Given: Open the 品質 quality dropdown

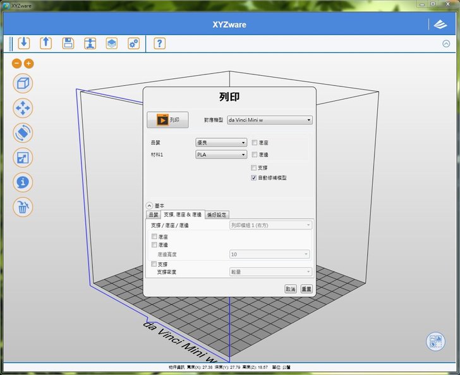Looking at the screenshot, I should point(221,143).
